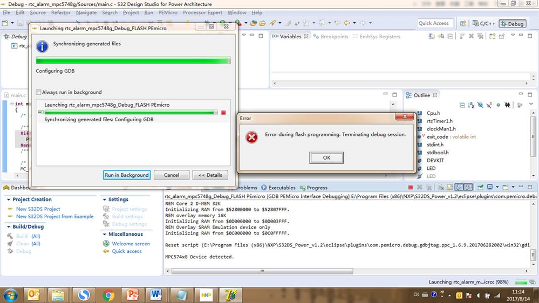539x303 pixels.
Task: Open the Processor Expert menu
Action: coord(202,12)
